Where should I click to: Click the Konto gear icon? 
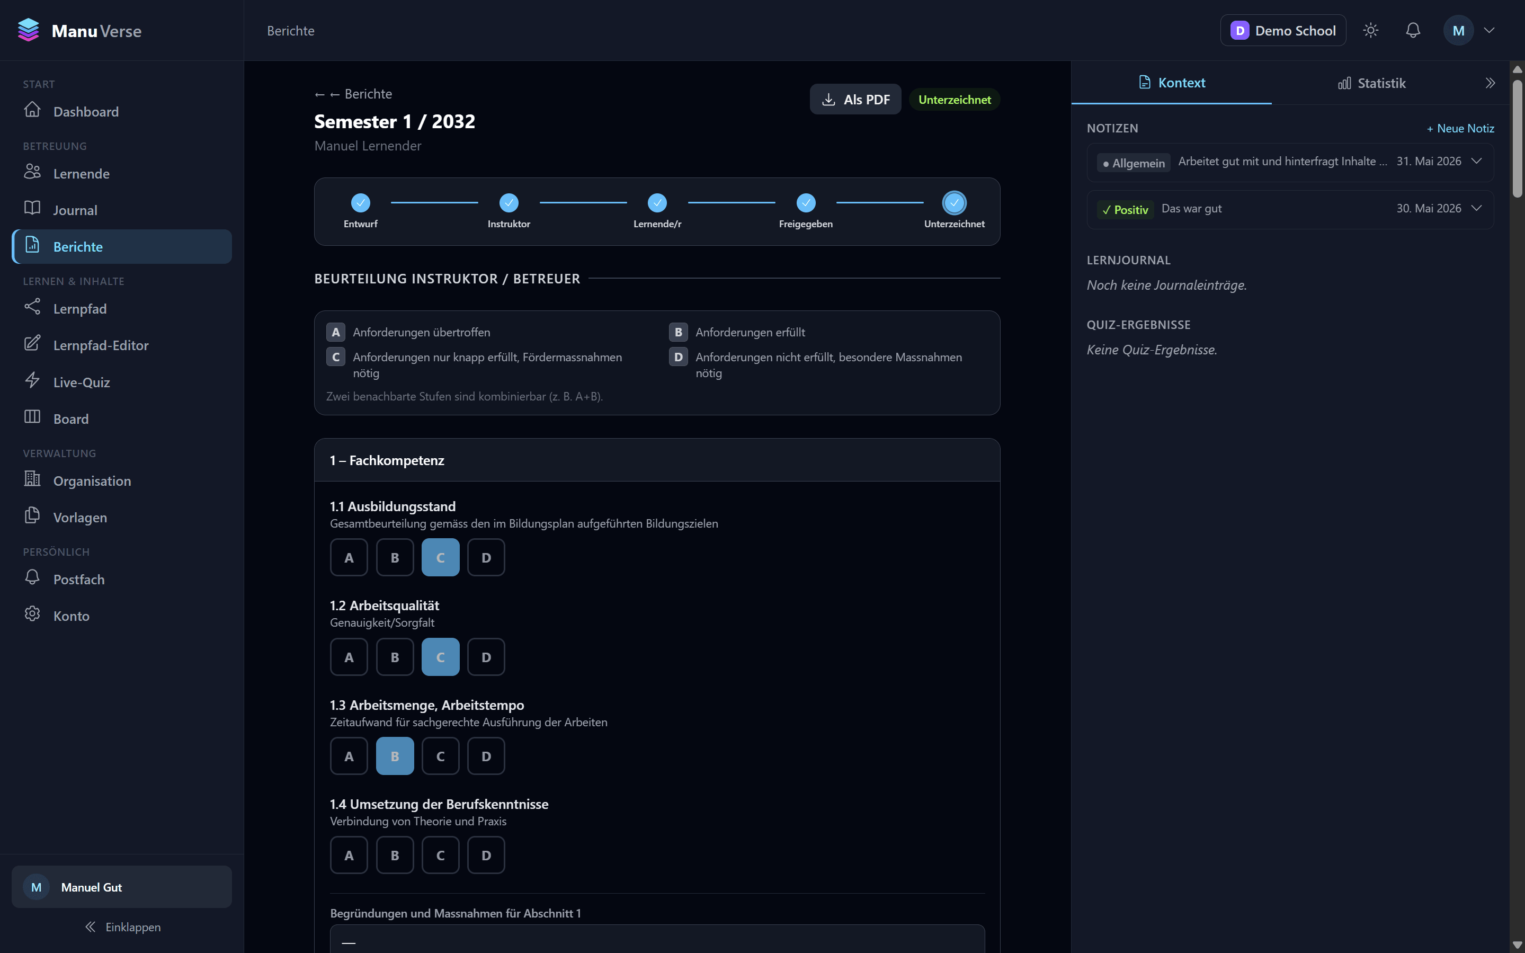(x=32, y=614)
